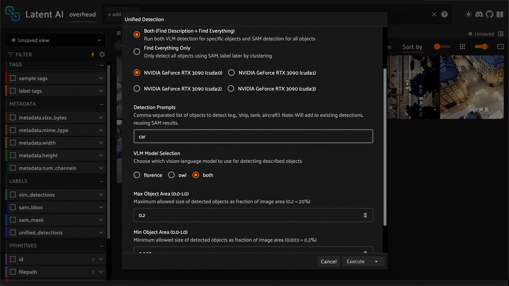The width and height of the screenshot is (509, 286).
Task: Expand the metadata.width chevron
Action: click(101, 143)
